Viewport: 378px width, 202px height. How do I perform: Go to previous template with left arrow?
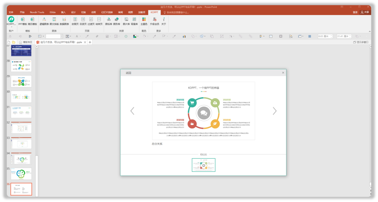click(132, 111)
